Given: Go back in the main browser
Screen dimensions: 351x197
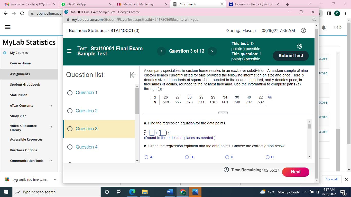Looking at the screenshot, I should pyautogui.click(x=6, y=13).
